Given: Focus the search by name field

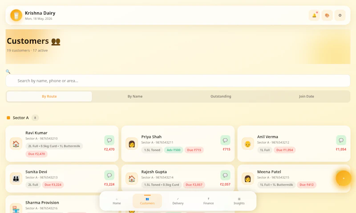Looking at the screenshot, I should 178,81.
